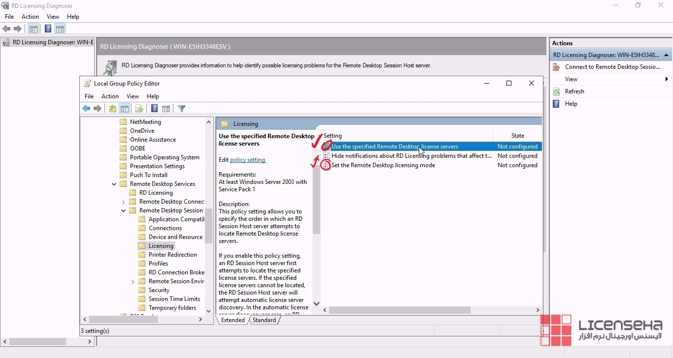
Task: Click the 'policy setting' edit link
Action: [248, 160]
